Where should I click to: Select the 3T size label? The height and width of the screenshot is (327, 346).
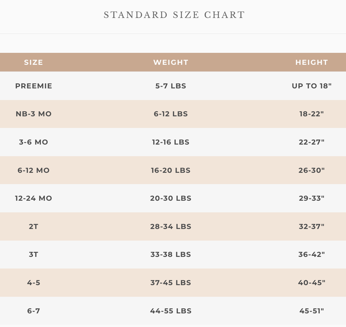(34, 255)
